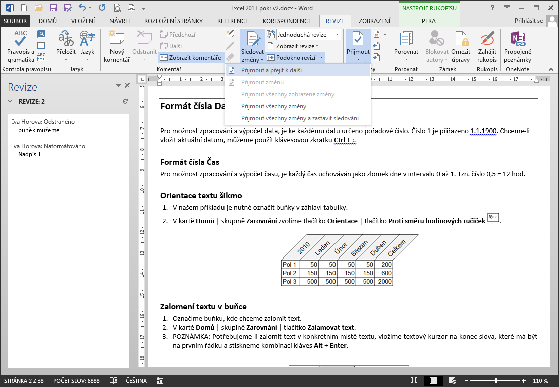Select the 'Nadpis 1' formatted revision entry
Viewport: 559px width, 387px height.
30,154
